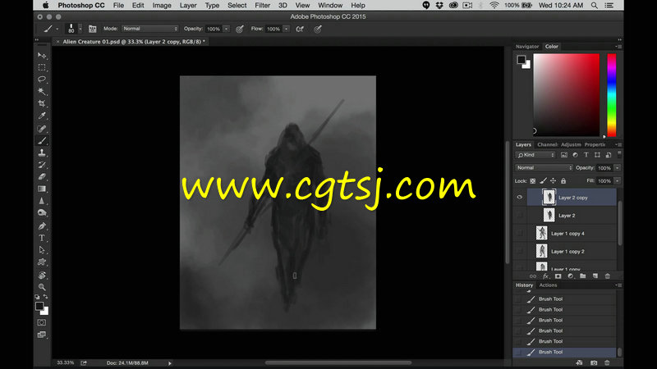Screen dimensions: 657x369
Task: Toggle lock image pixels brush icon
Action: click(x=543, y=180)
